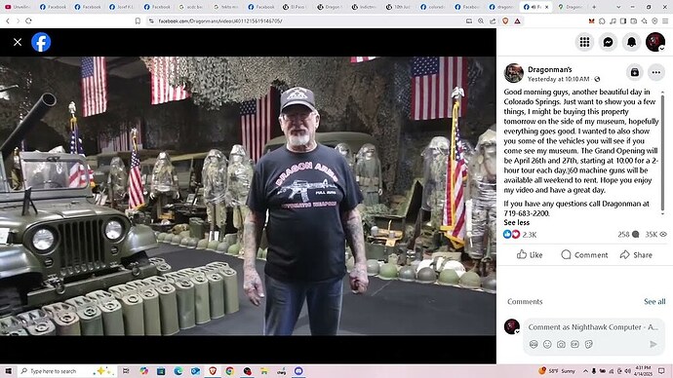Open the Dragonman's page name link
Viewport: 673px width, 378px height.
[x=550, y=69]
